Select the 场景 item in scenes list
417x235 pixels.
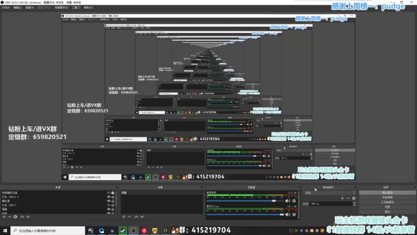pos(161,193)
